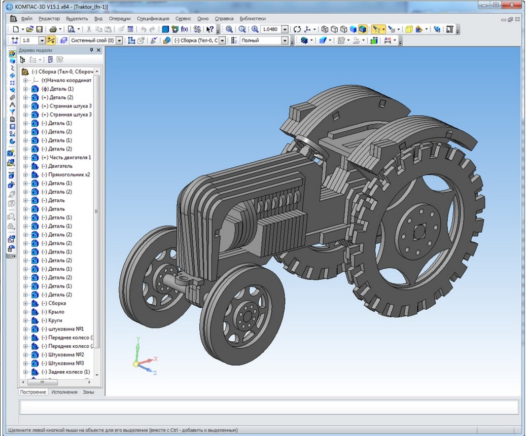The image size is (526, 436).
Task: Open the Библиотеки menu
Action: [253, 19]
